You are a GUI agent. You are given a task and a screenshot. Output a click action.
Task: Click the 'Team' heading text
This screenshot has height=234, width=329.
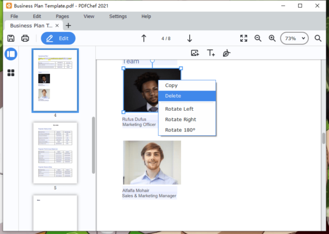(x=131, y=61)
